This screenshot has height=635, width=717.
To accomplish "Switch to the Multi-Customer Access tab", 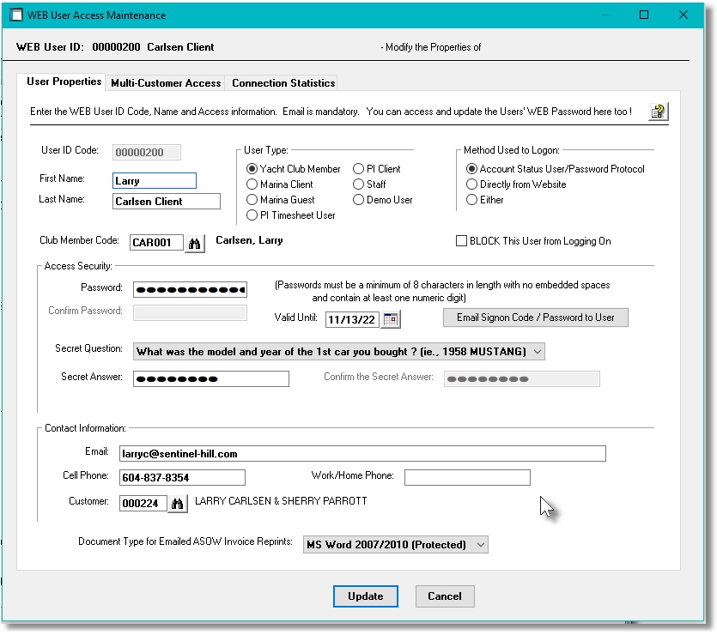I will pos(165,83).
